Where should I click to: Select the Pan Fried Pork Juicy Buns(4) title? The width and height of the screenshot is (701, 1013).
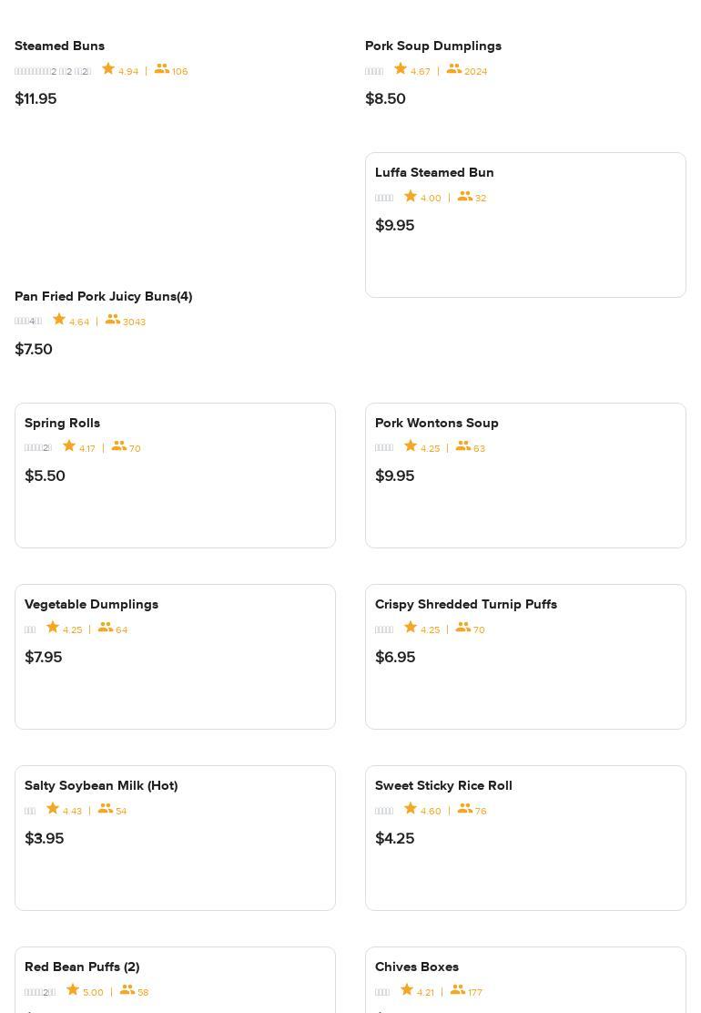pyautogui.click(x=103, y=296)
